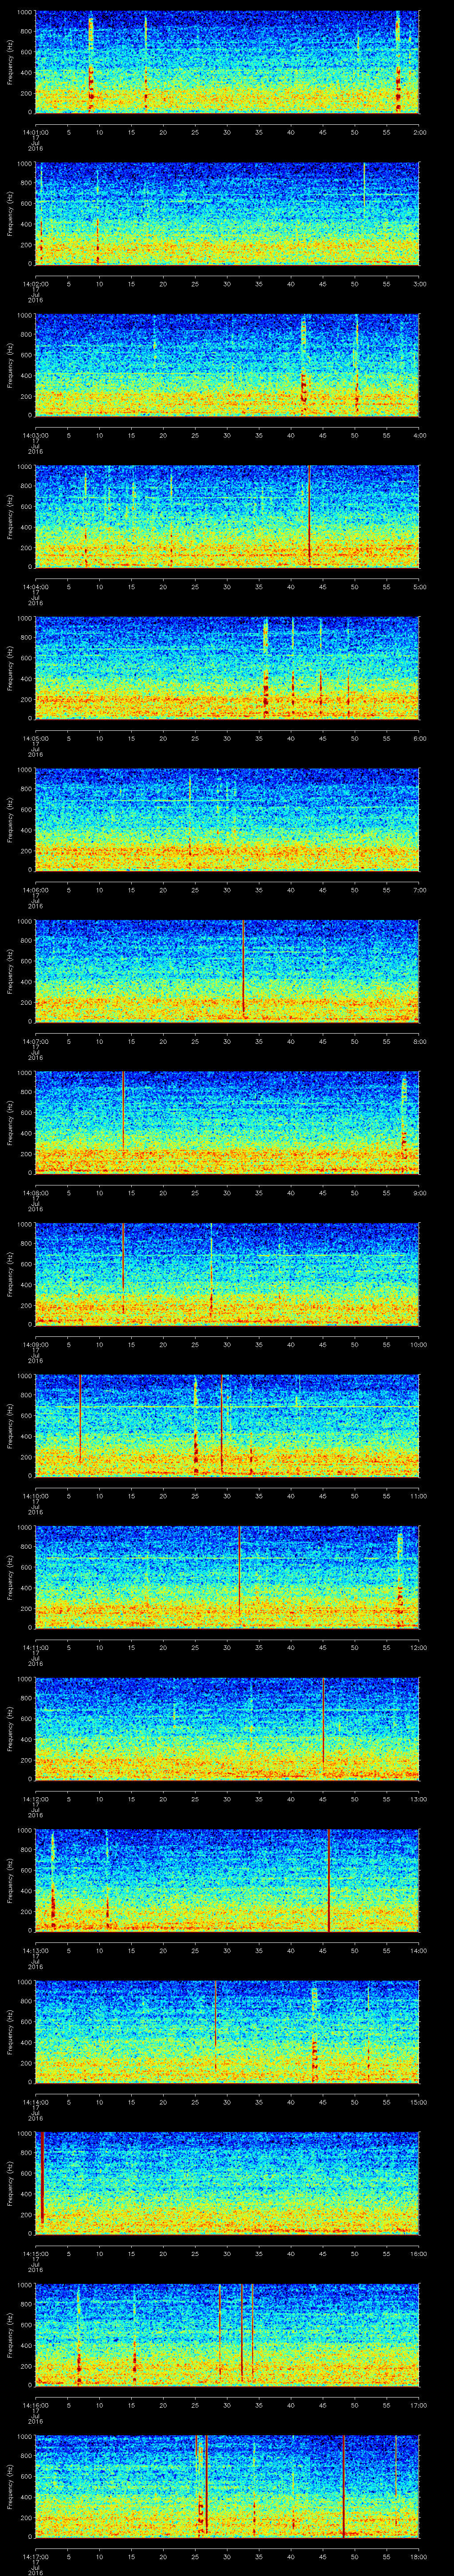Open the spectrogram panel starting at 14:15:00
The image size is (454, 2576).
tap(227, 2183)
